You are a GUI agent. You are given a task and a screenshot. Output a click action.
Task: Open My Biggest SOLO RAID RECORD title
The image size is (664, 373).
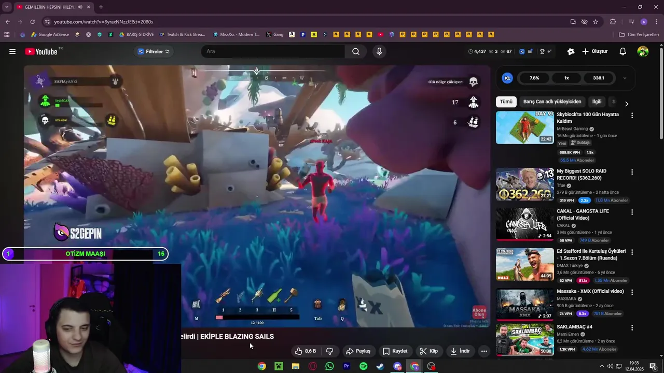582,174
